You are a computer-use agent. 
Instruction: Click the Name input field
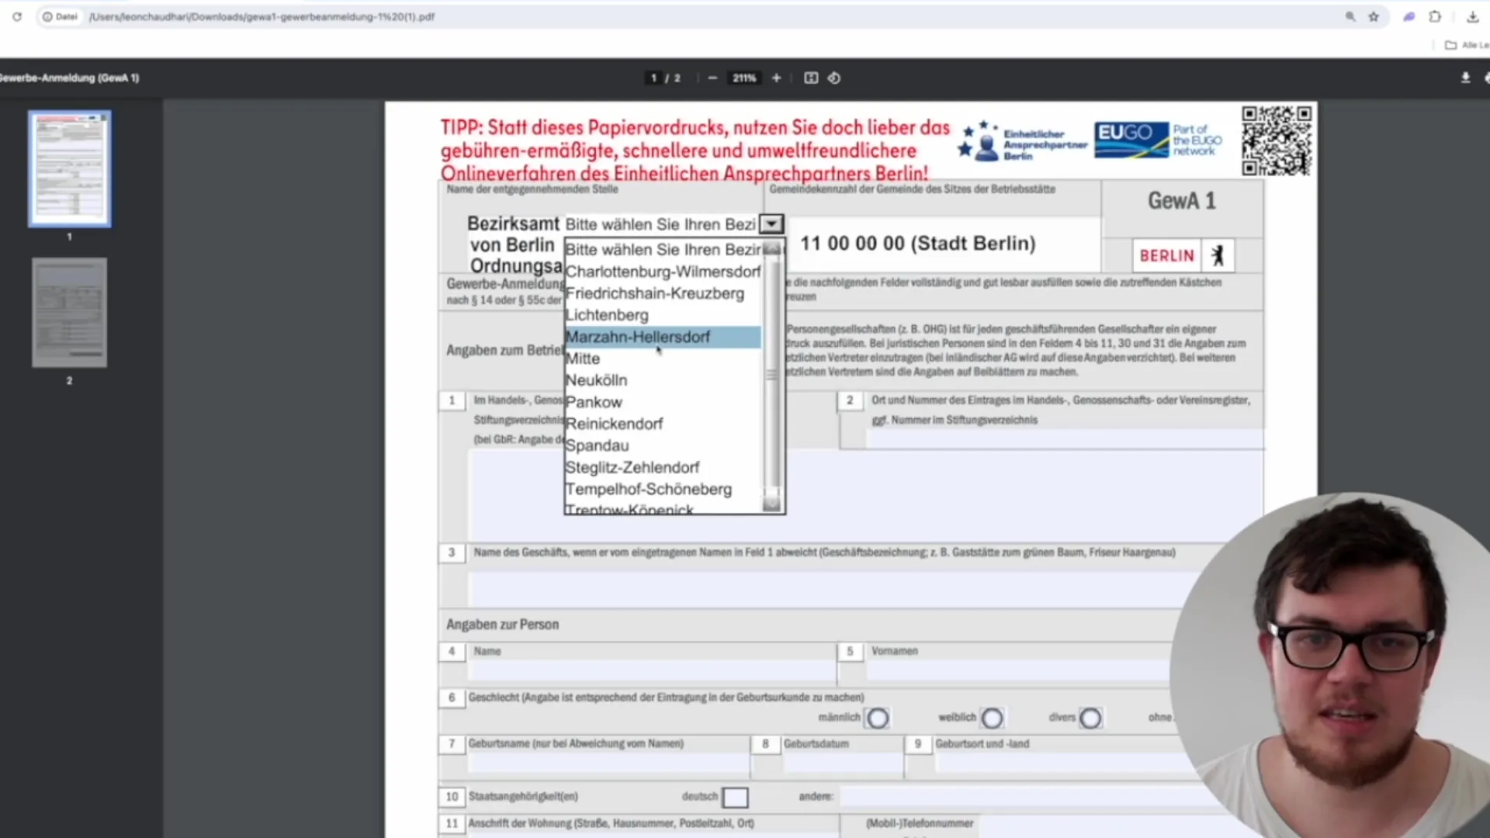pyautogui.click(x=652, y=670)
